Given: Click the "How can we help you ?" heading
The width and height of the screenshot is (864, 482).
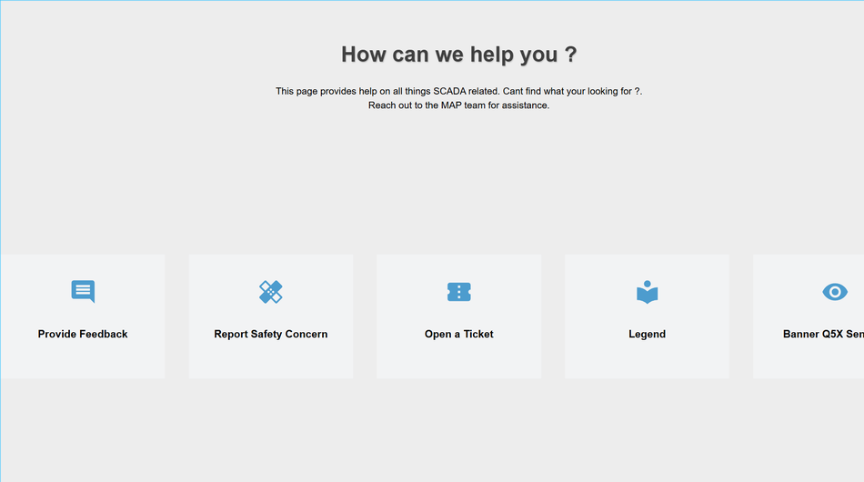Looking at the screenshot, I should (458, 55).
